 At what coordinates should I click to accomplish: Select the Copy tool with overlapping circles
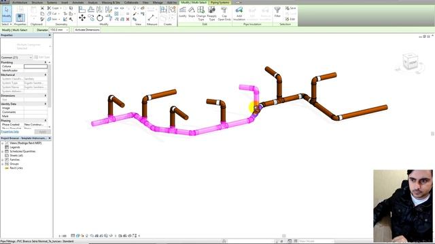(x=91, y=18)
